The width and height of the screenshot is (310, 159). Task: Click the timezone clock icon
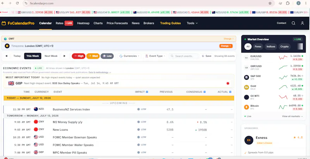(7, 46)
